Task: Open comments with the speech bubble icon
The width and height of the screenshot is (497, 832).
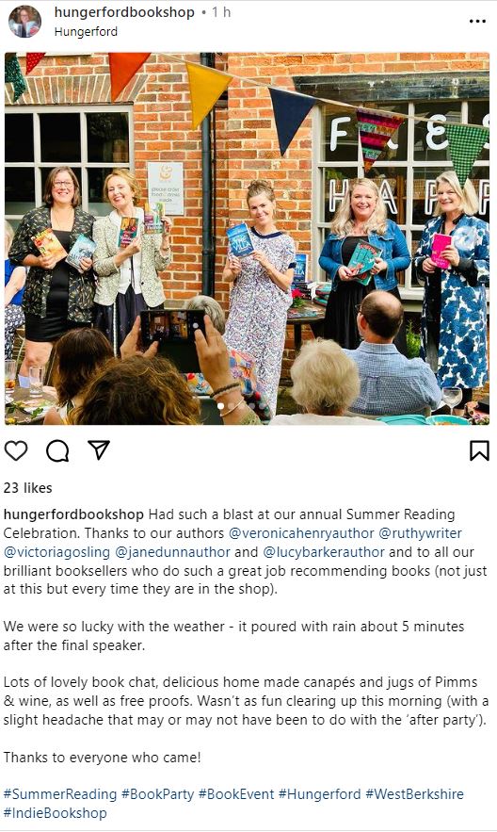Action: click(57, 451)
